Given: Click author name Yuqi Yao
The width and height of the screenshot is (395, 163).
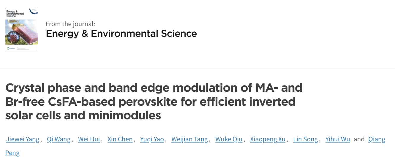Looking at the screenshot, I should pos(152,139).
